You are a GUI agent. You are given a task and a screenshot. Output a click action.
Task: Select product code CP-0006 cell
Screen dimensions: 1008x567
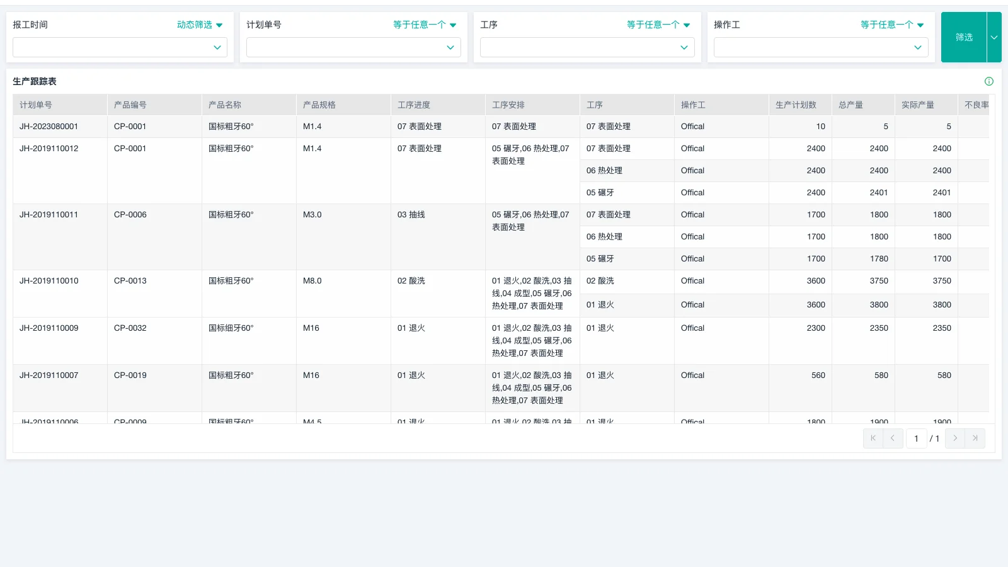click(130, 214)
